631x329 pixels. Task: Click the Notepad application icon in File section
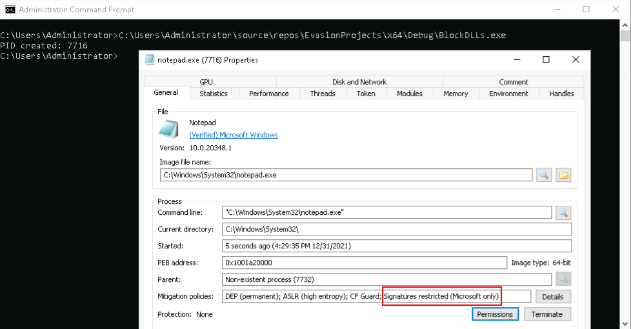pos(169,129)
